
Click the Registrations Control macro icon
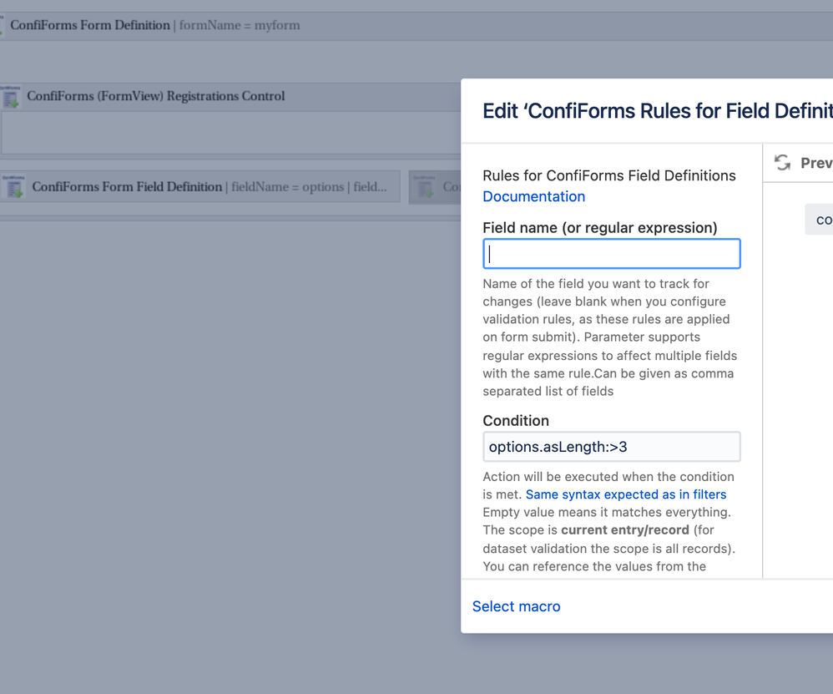pos(11,97)
